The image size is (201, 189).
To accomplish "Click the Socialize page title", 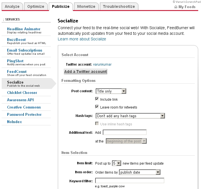I will click(68, 21).
